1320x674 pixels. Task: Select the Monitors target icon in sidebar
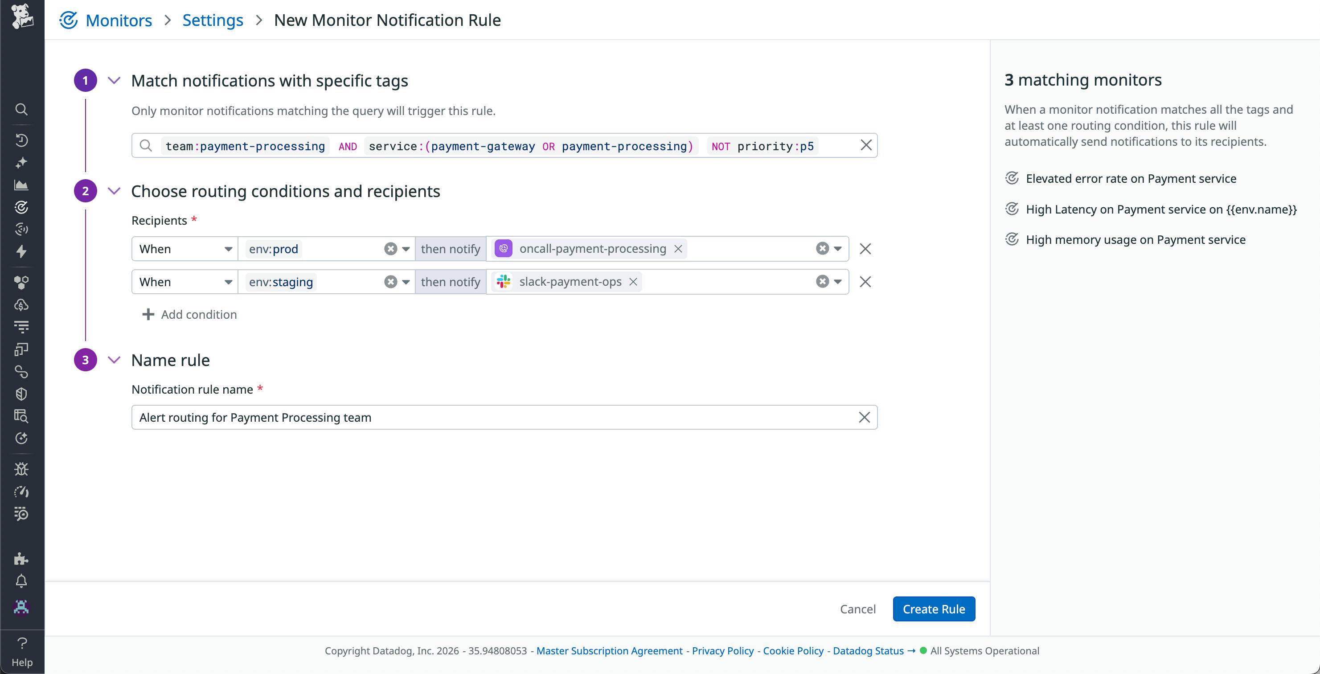[21, 208]
